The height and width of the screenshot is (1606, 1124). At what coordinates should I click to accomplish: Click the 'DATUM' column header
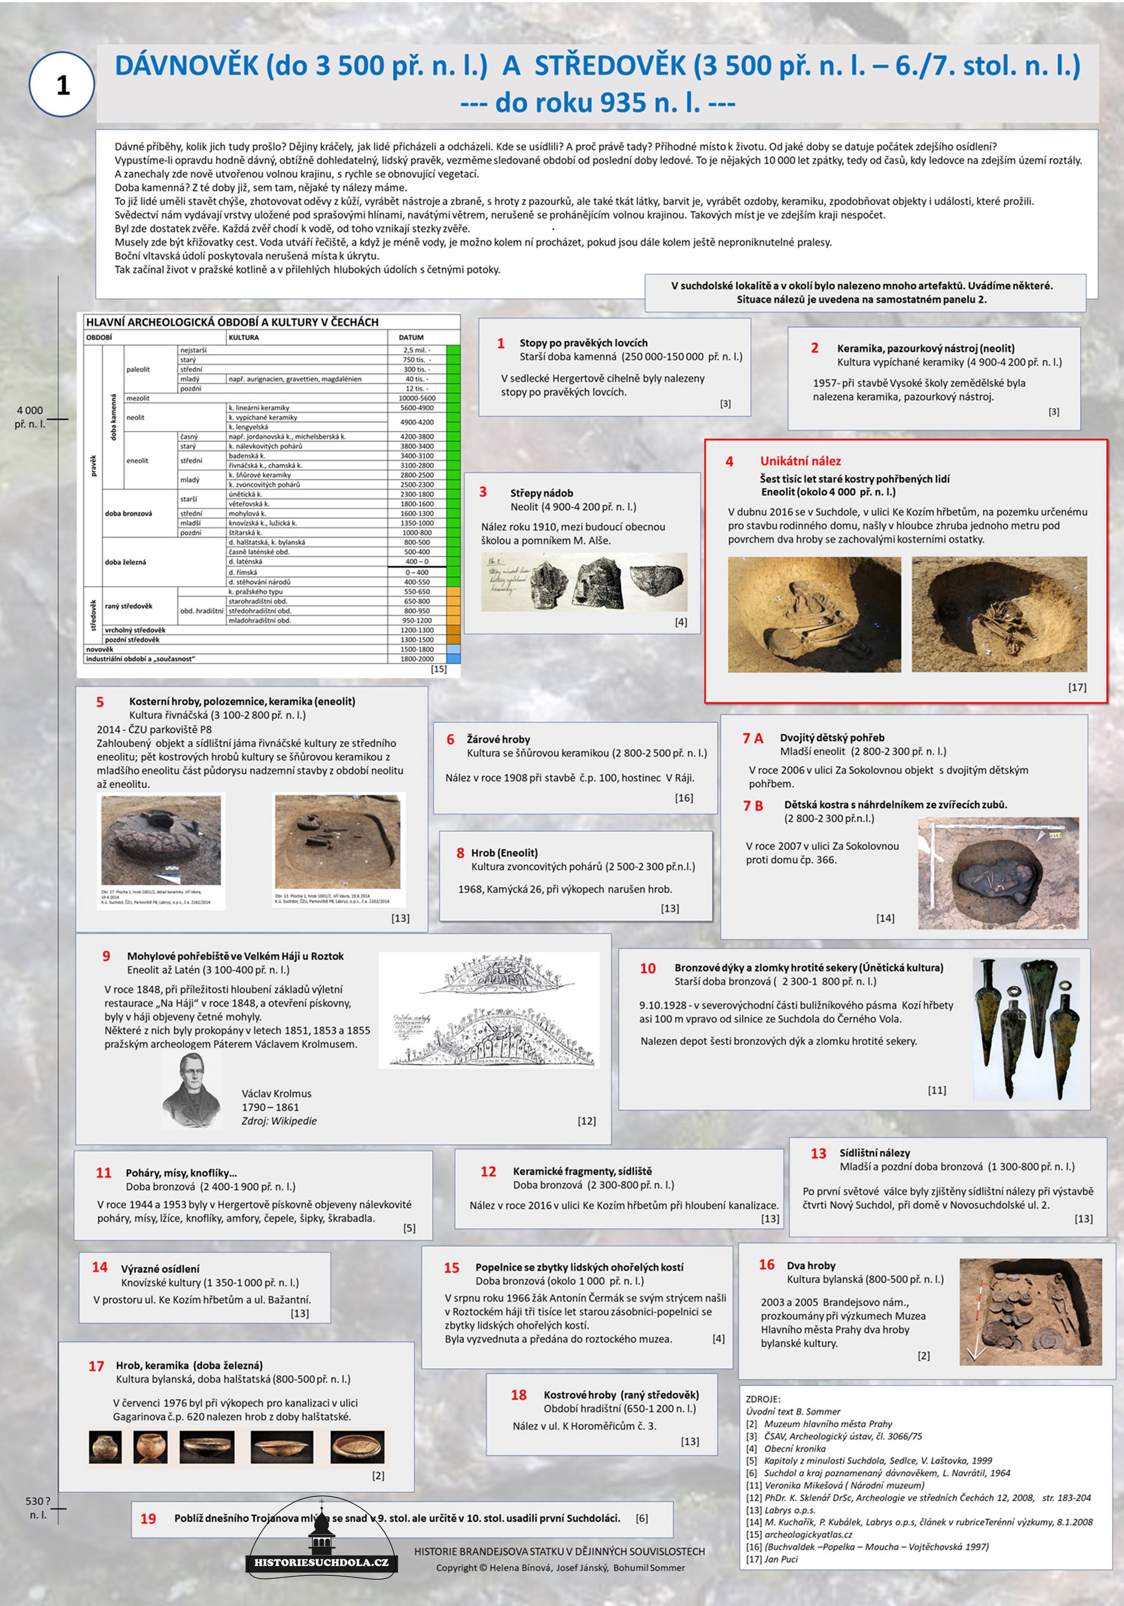[411, 337]
